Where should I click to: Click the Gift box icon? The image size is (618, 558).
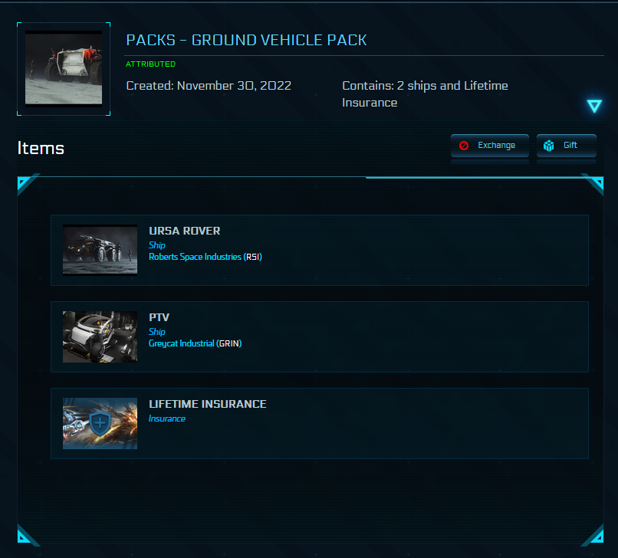(549, 146)
